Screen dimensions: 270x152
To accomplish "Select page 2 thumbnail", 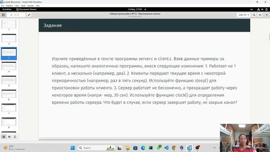I will (x=9, y=38).
